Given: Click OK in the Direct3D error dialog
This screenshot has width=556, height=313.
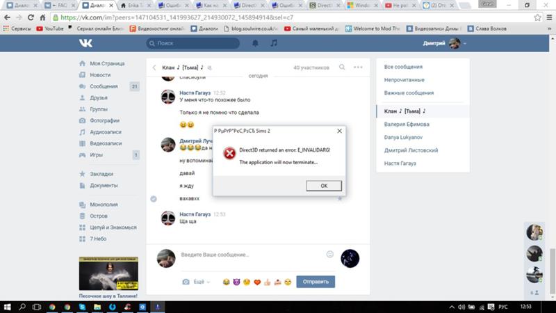Looking at the screenshot, I should click(324, 186).
